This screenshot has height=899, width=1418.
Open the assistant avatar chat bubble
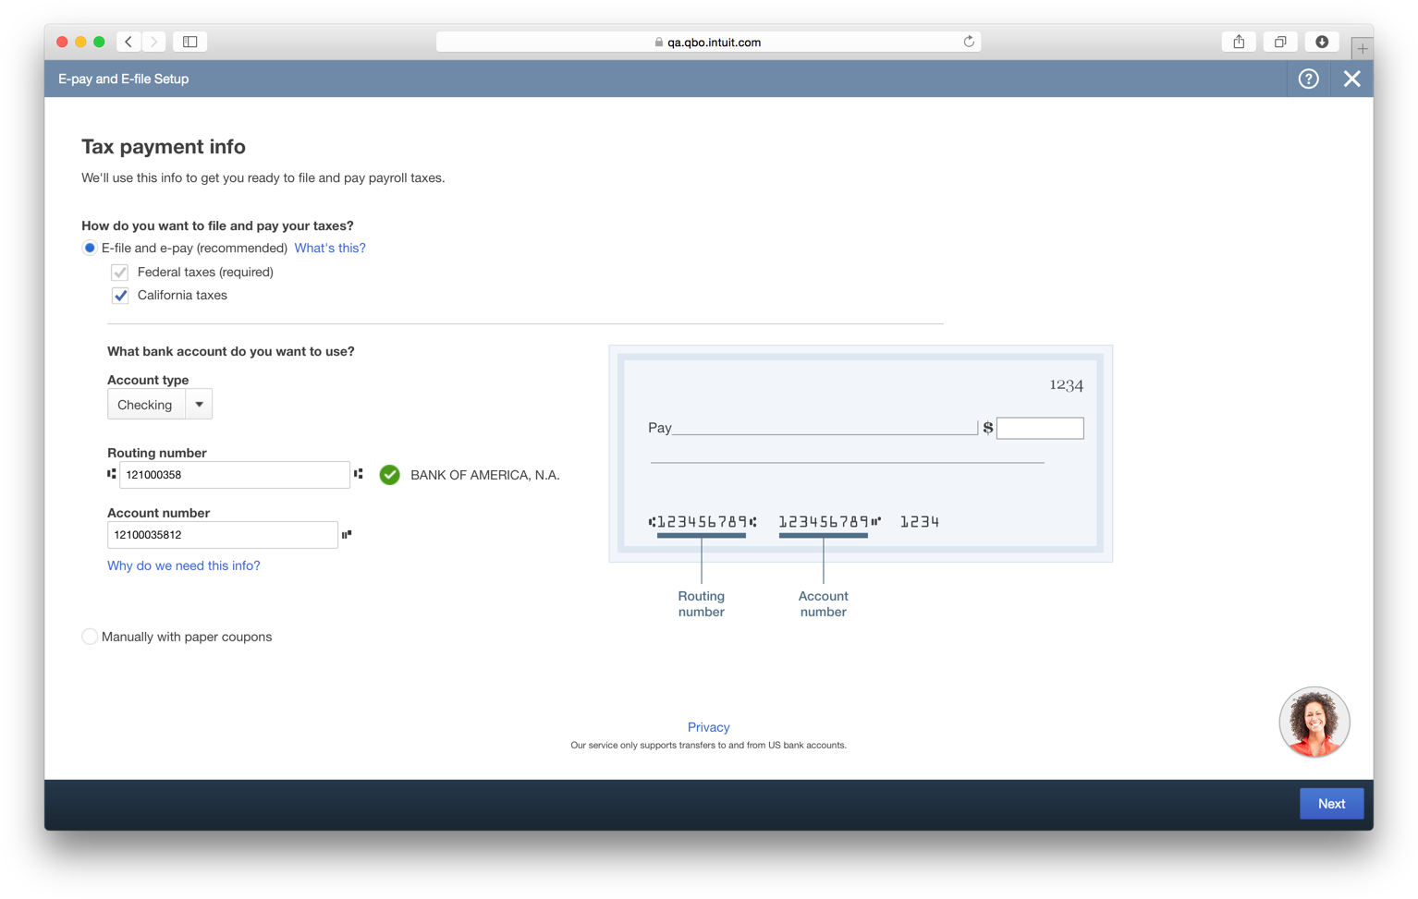(x=1314, y=722)
